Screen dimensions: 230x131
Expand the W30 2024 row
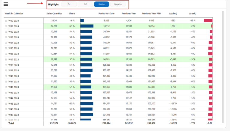click(x=6, y=21)
